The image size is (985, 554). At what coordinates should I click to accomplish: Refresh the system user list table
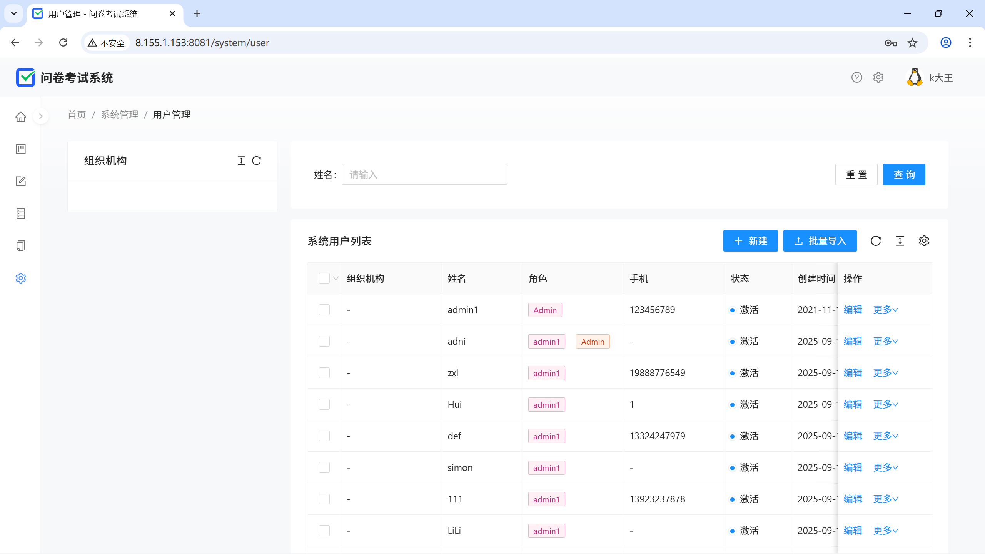pos(876,241)
